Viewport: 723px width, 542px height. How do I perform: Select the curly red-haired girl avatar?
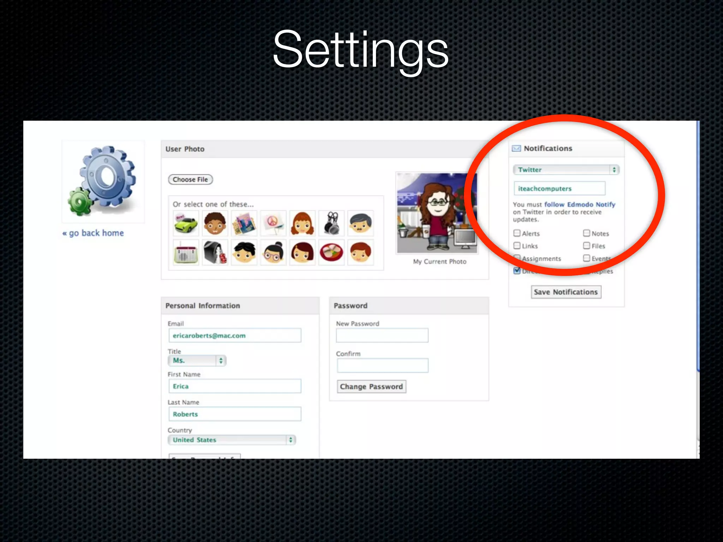point(302,223)
